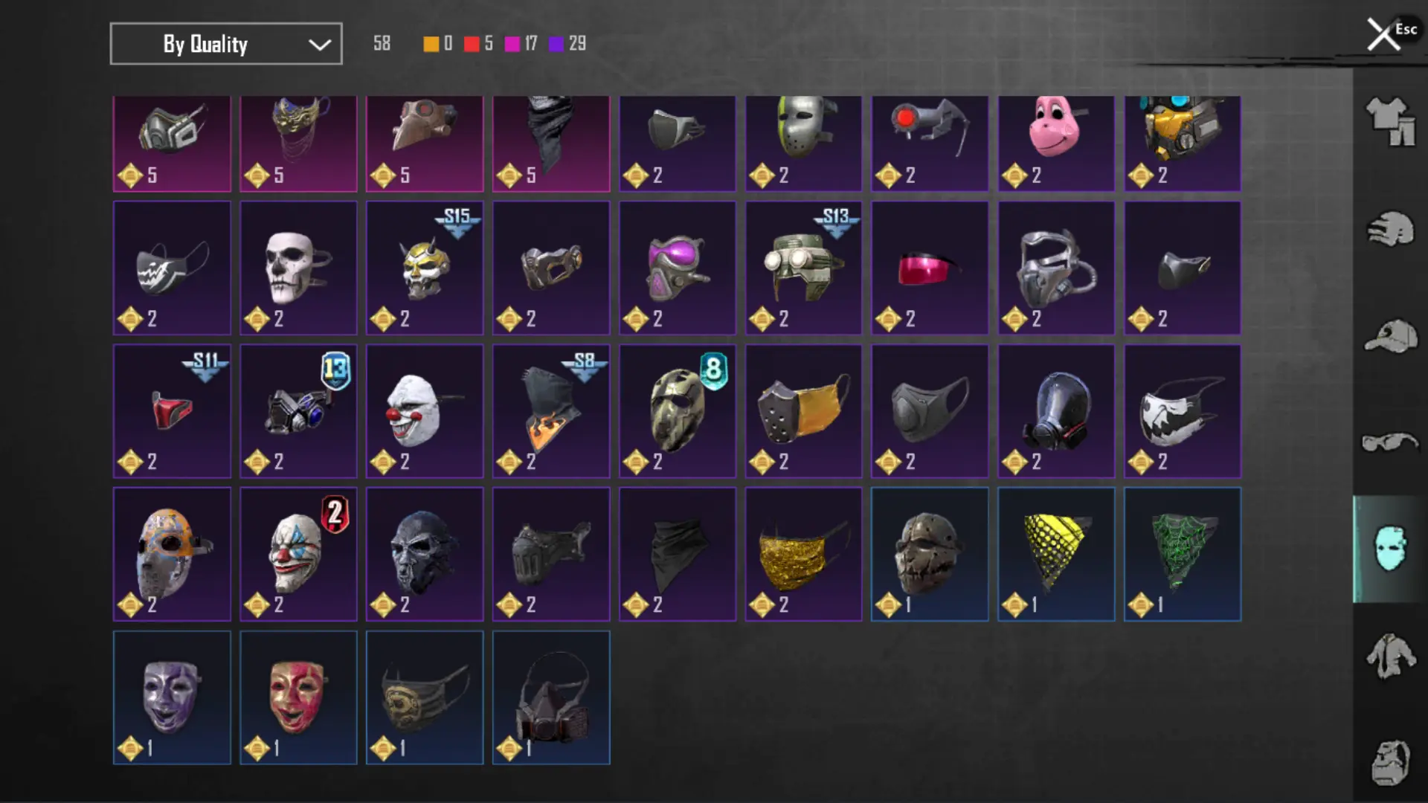The width and height of the screenshot is (1428, 803).
Task: Open the outfit sets category icon
Action: click(x=1390, y=122)
